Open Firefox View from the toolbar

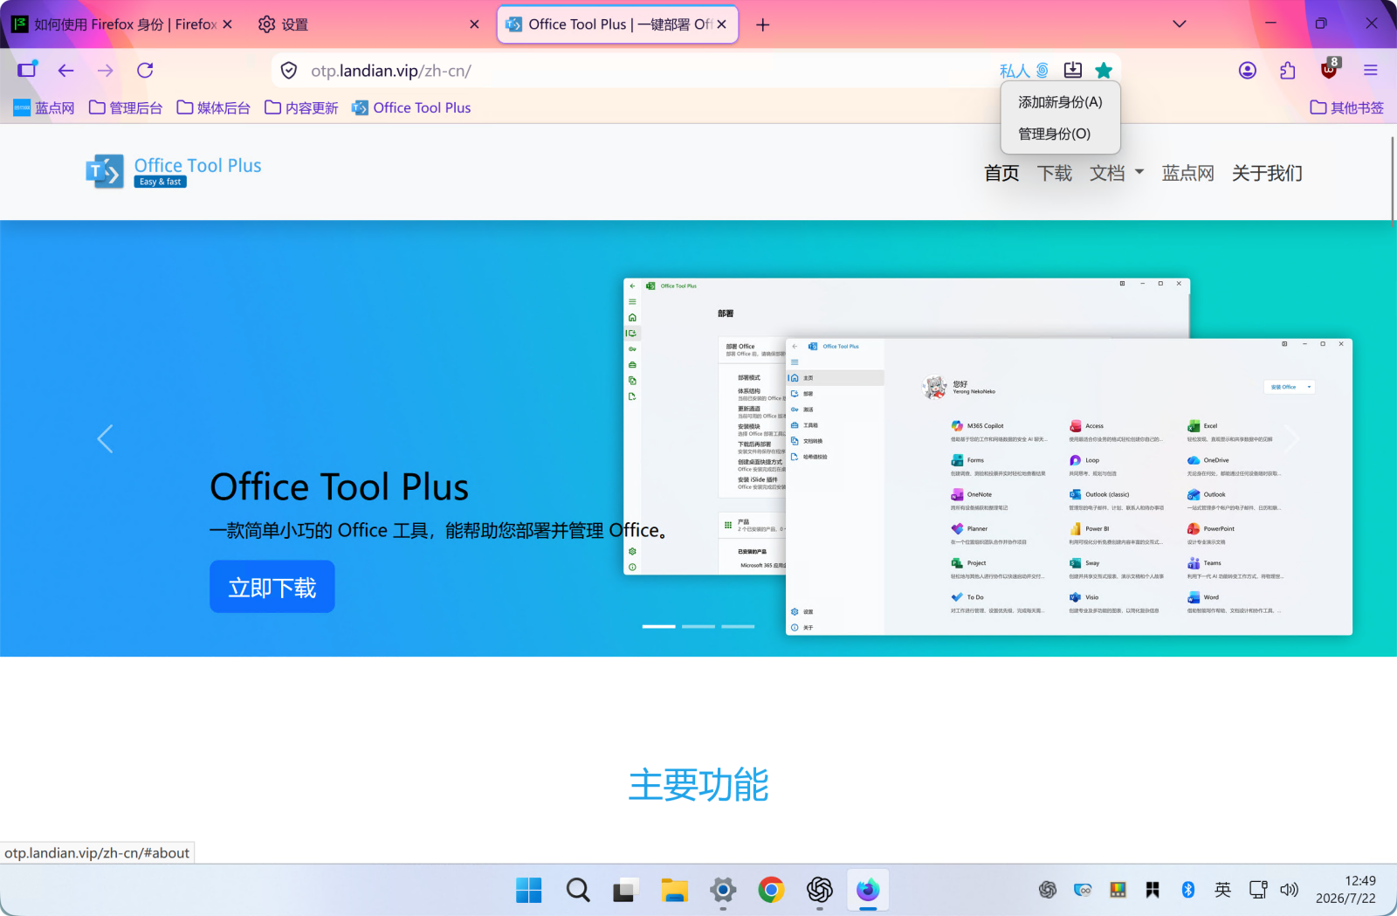click(x=28, y=70)
